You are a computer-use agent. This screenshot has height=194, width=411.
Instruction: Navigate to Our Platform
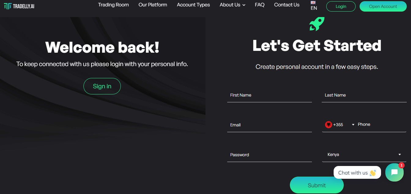tap(153, 5)
